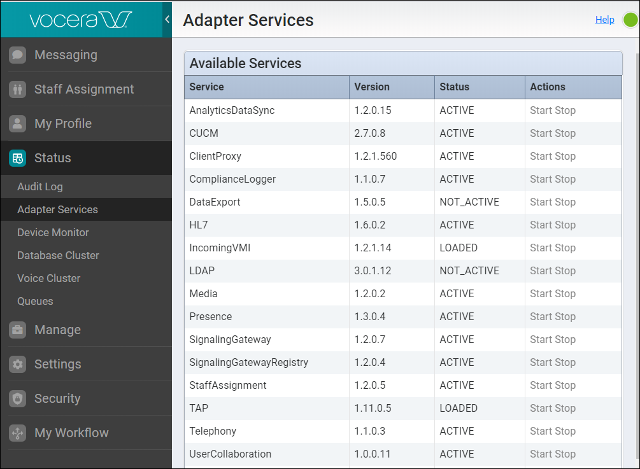Open the Security shield icon

pos(18,398)
